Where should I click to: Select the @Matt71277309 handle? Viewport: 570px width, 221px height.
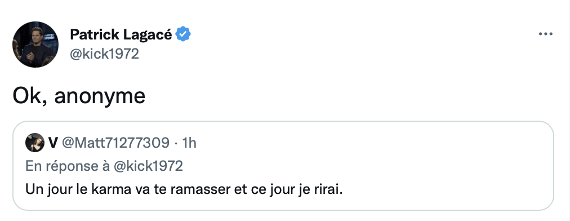[115, 143]
